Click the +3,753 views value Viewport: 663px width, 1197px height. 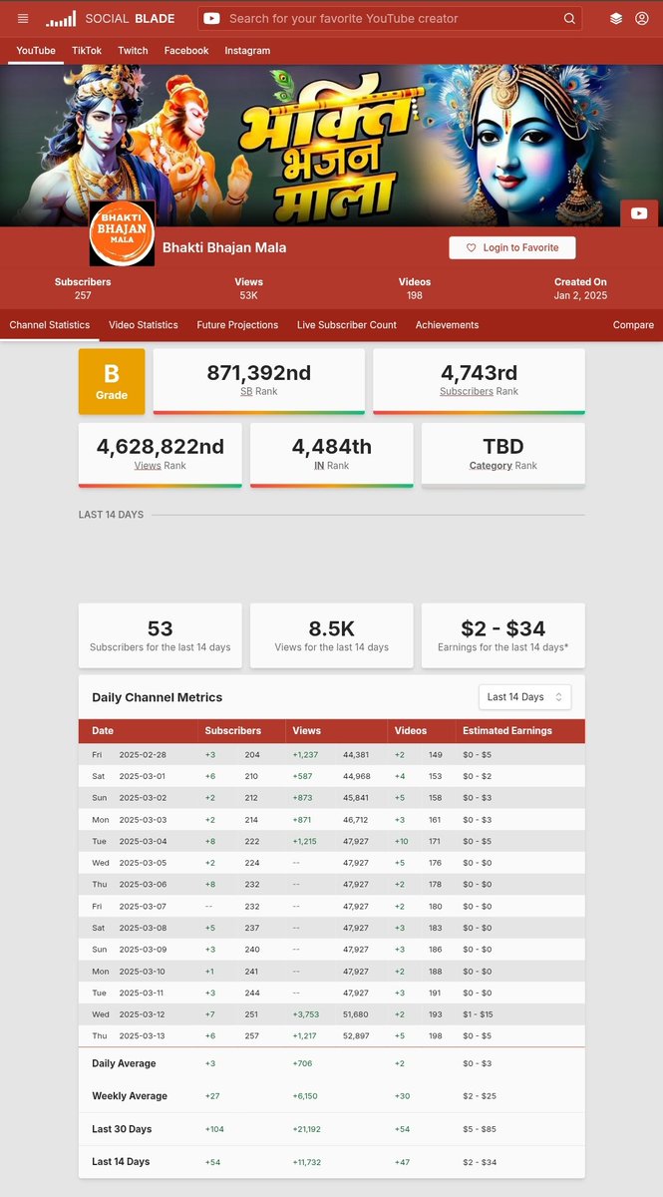[308, 1014]
